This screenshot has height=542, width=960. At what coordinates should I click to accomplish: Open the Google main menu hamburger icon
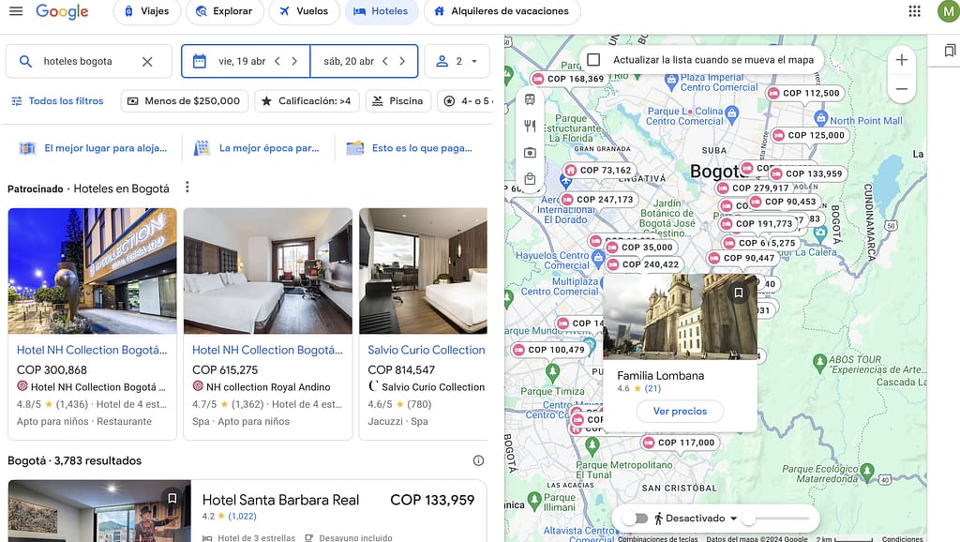pos(16,11)
